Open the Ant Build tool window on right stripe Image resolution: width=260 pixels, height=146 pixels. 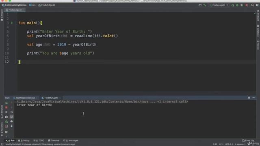(x=258, y=15)
